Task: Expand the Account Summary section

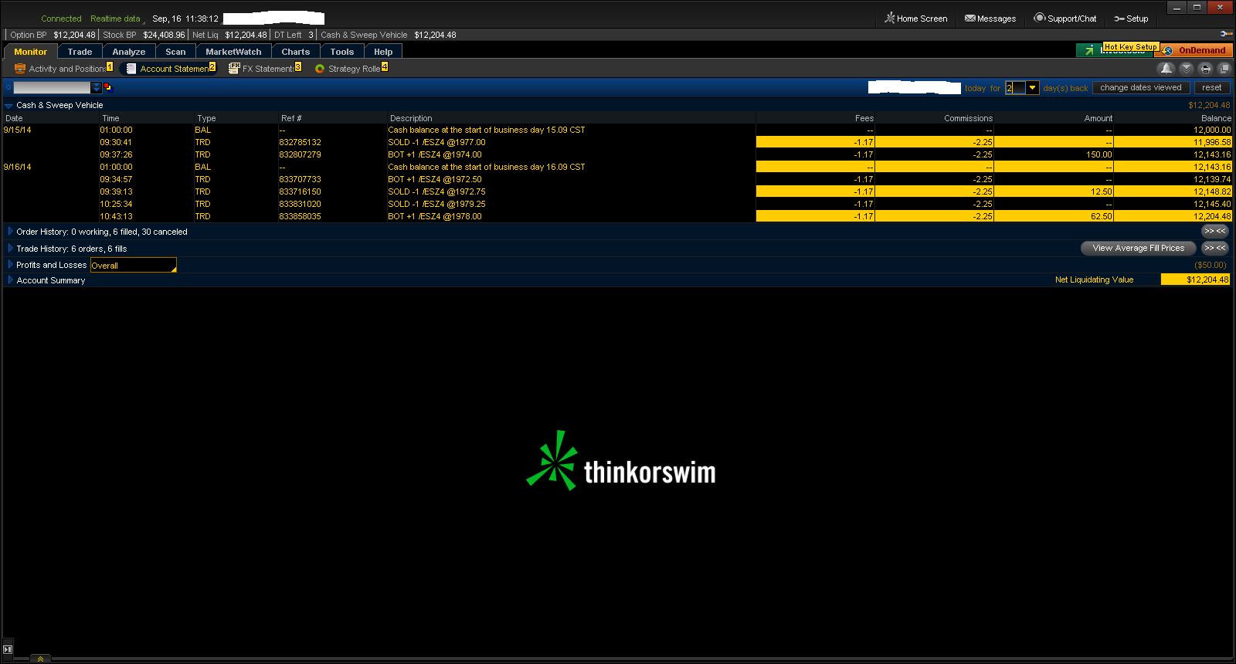Action: click(10, 279)
